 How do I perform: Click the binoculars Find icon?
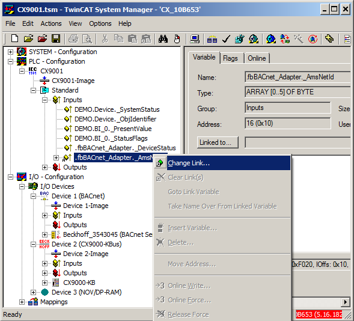163,38
